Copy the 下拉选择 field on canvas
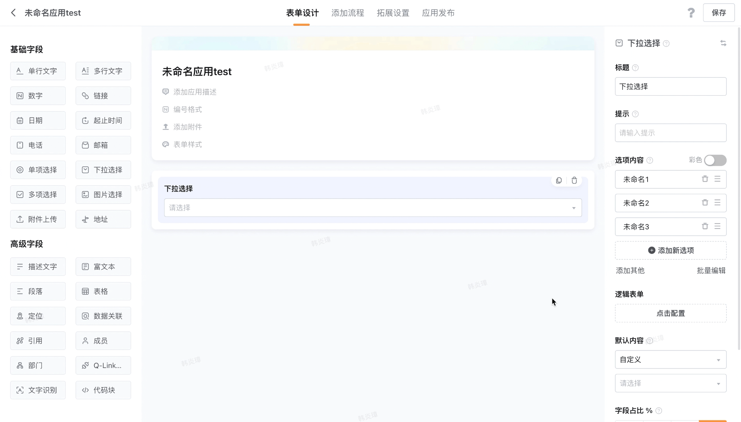Viewport: 741px width, 422px height. click(559, 181)
